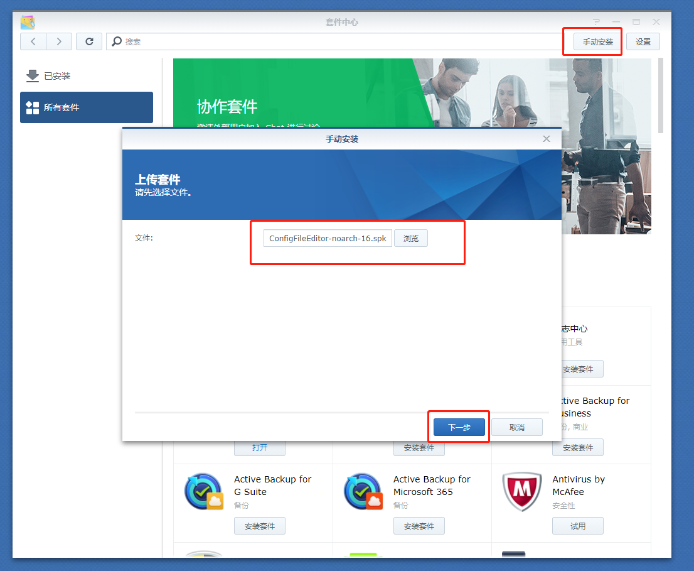Viewport: 694px width, 571px height.
Task: Refresh the Package Center list
Action: (89, 41)
